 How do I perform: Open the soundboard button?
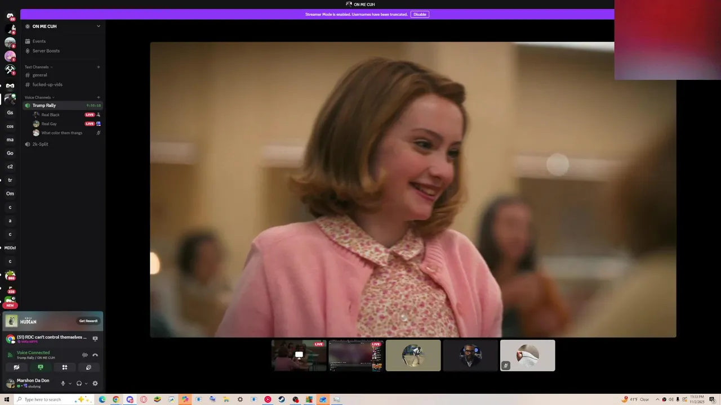88,367
